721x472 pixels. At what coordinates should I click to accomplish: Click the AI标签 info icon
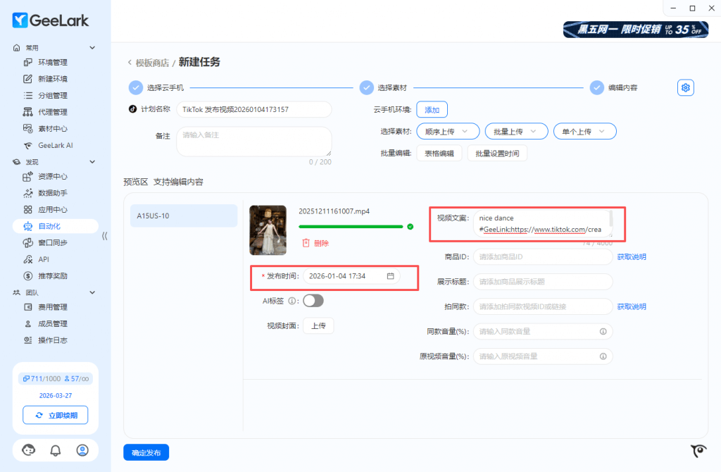coord(292,301)
